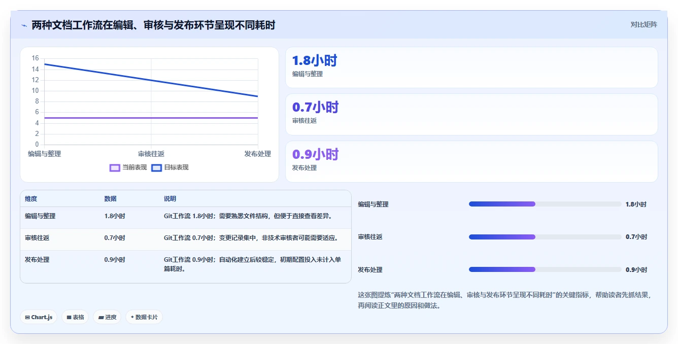Click the blue 目标表现 chart line
This screenshot has width=678, height=344.
click(x=151, y=80)
